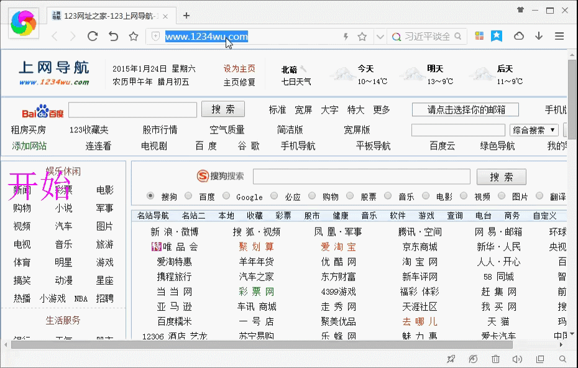Click the input field beside 综合搜索
This screenshot has width=578, height=368.
click(x=458, y=130)
